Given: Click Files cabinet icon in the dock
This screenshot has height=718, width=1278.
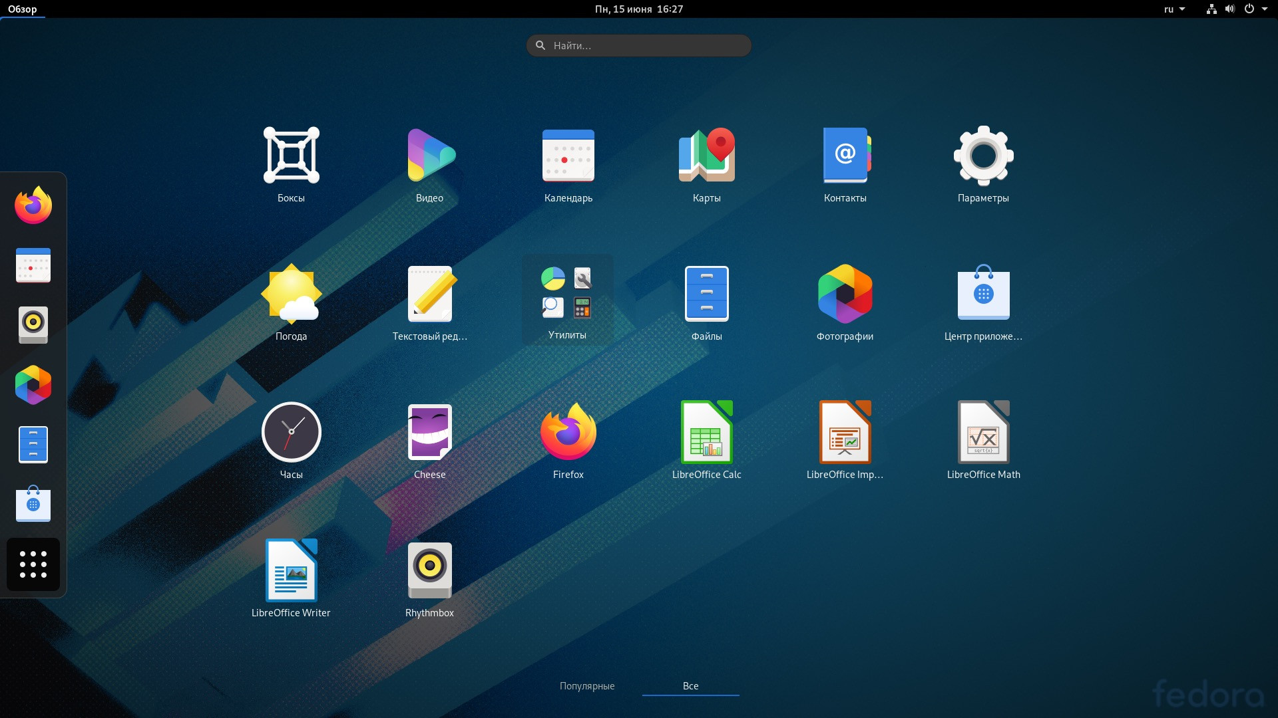Looking at the screenshot, I should 33,445.
